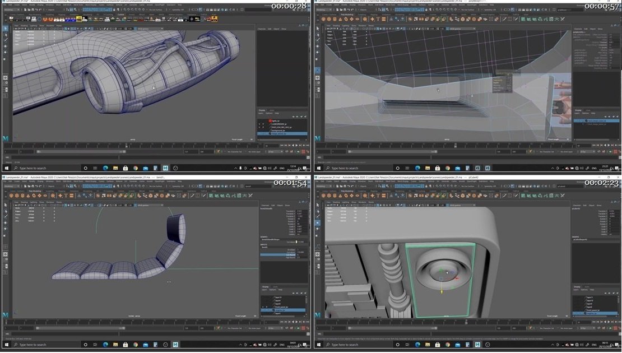
Task: Open No Character Set dropdown in 00:00:28 frame
Action: tap(234, 151)
